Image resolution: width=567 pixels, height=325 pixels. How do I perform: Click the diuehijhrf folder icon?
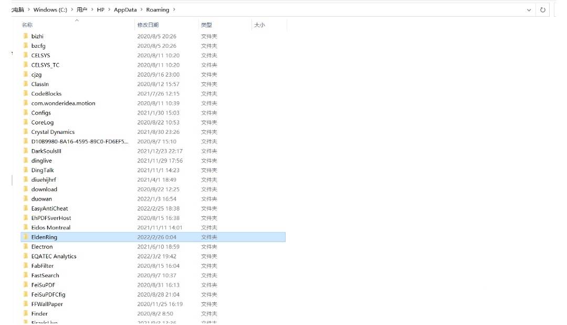[25, 180]
